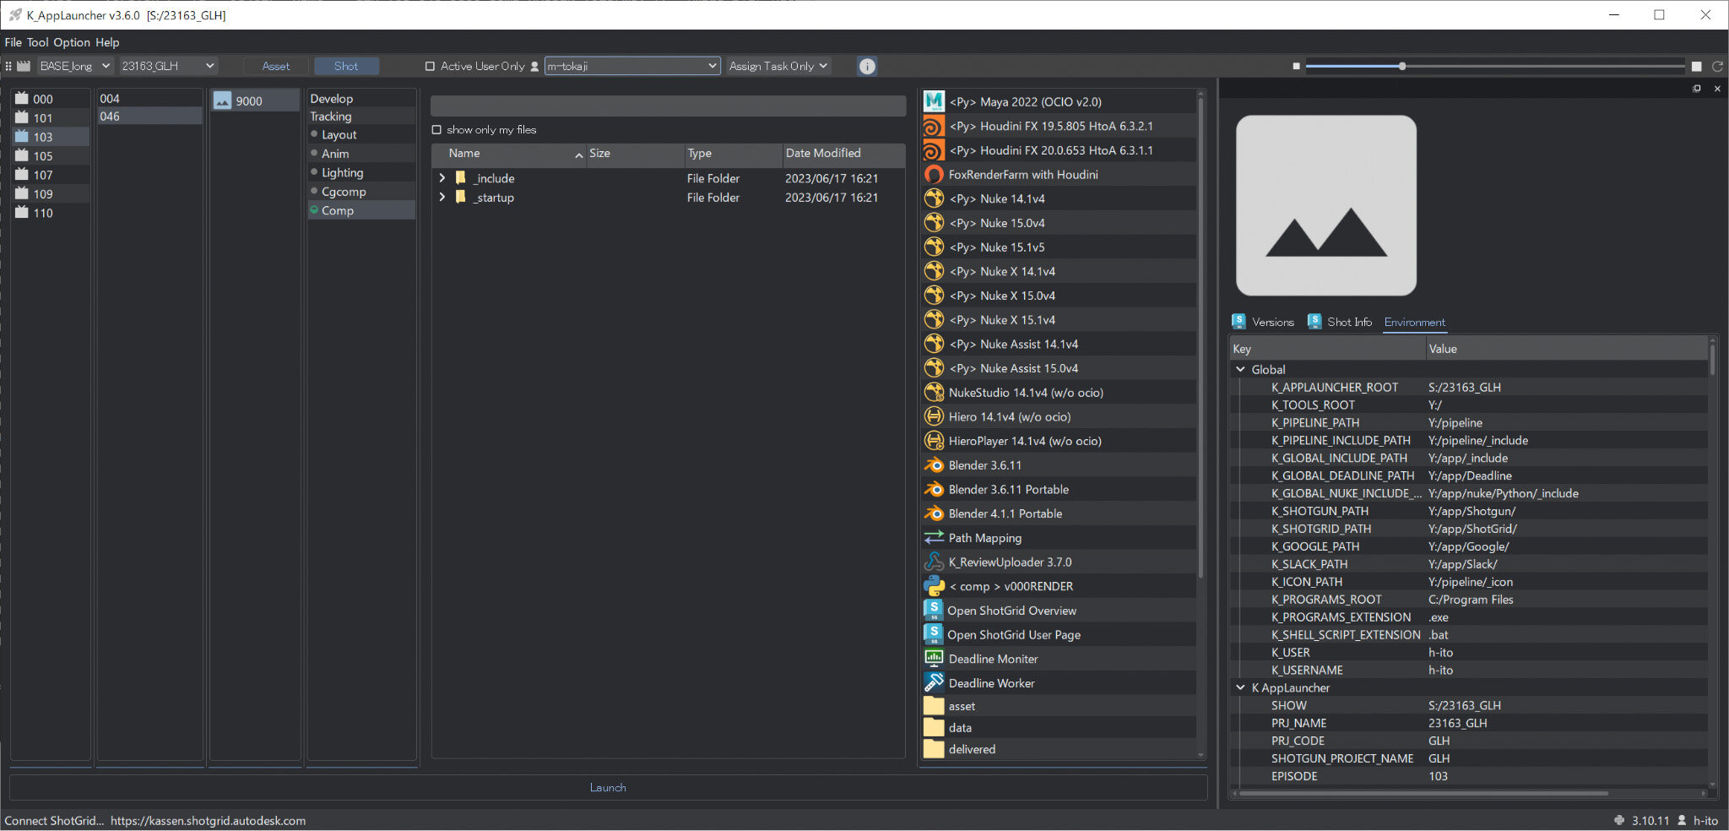Select the FoxRenderFarm with Houdini icon
The image size is (1729, 831).
click(933, 175)
